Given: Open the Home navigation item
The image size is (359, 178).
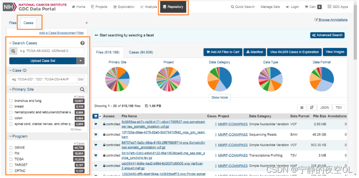Looking at the screenshot, I should 79,7.
